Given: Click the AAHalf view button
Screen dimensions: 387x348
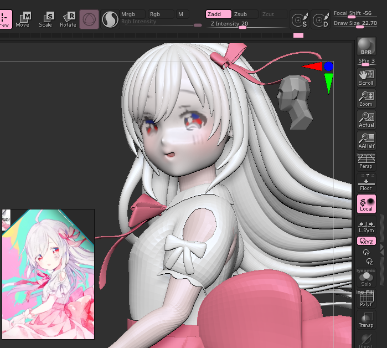Looking at the screenshot, I should pos(367,141).
